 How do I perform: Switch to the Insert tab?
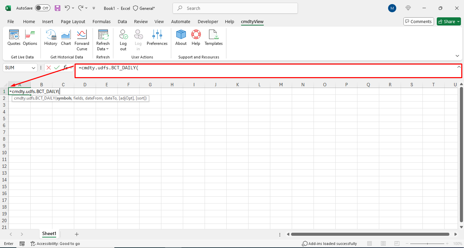click(48, 21)
